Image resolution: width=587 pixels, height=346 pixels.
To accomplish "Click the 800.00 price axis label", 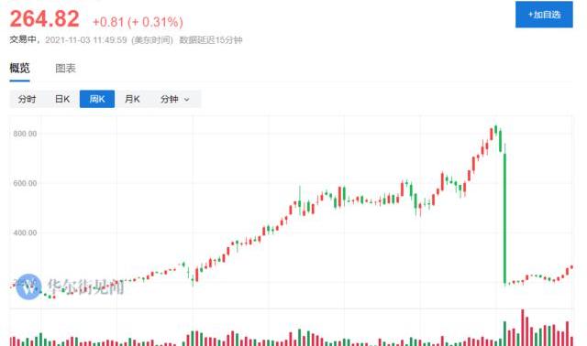I will pos(25,134).
